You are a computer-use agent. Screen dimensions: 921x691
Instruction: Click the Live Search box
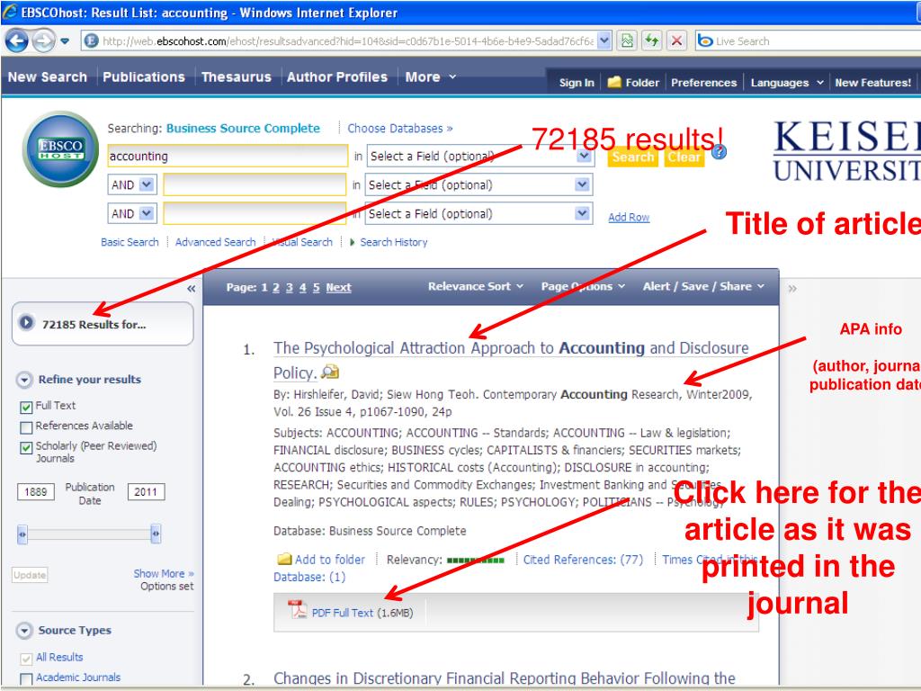click(x=808, y=41)
